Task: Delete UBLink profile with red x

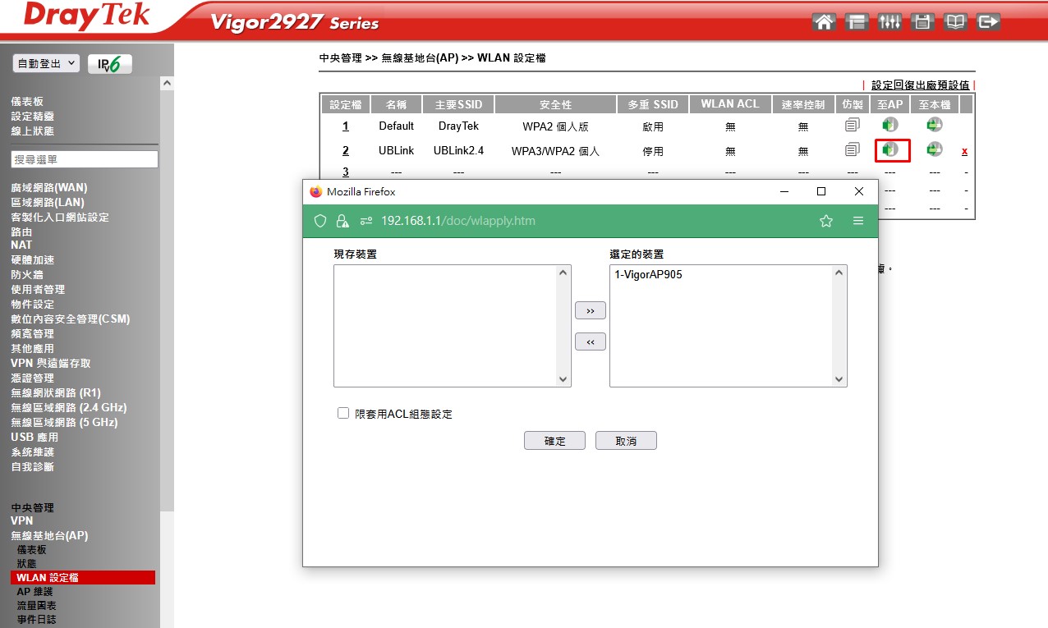Action: coord(964,151)
